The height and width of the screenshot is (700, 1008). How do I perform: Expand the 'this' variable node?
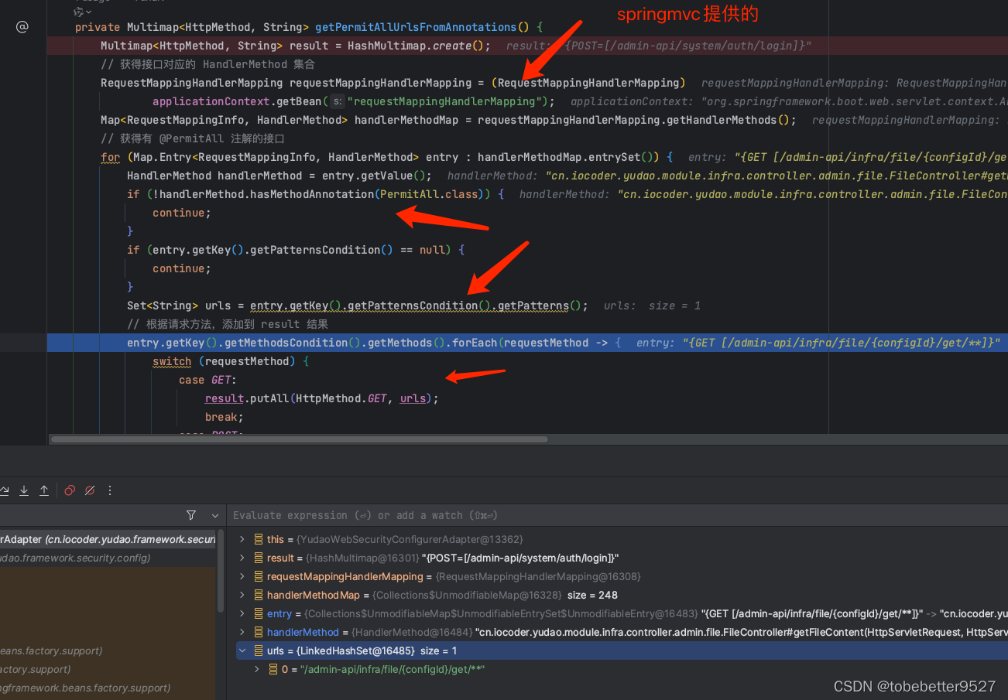[x=242, y=539]
